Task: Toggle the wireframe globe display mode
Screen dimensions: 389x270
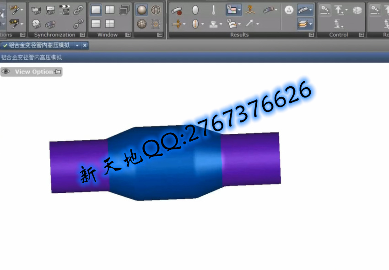Action: click(156, 10)
